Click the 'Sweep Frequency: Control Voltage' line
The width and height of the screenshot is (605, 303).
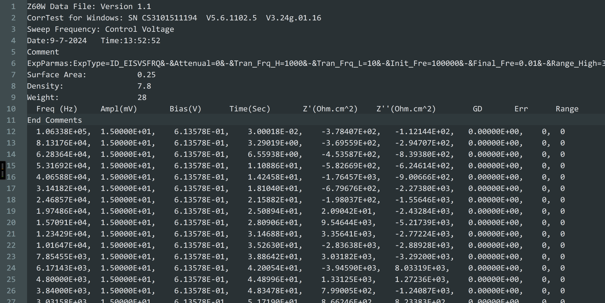point(100,29)
